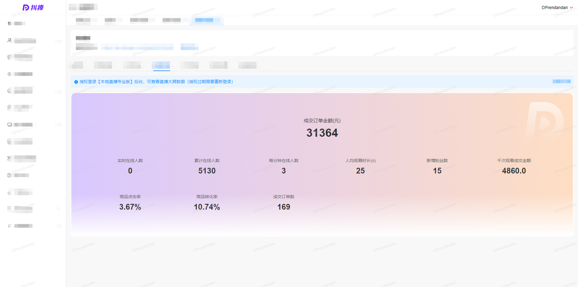
Task: Open the DPrendandan account menu
Action: (x=555, y=8)
